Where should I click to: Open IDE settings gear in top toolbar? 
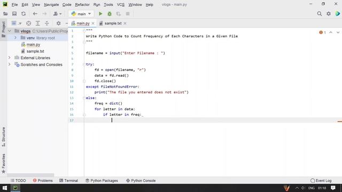click(x=329, y=14)
